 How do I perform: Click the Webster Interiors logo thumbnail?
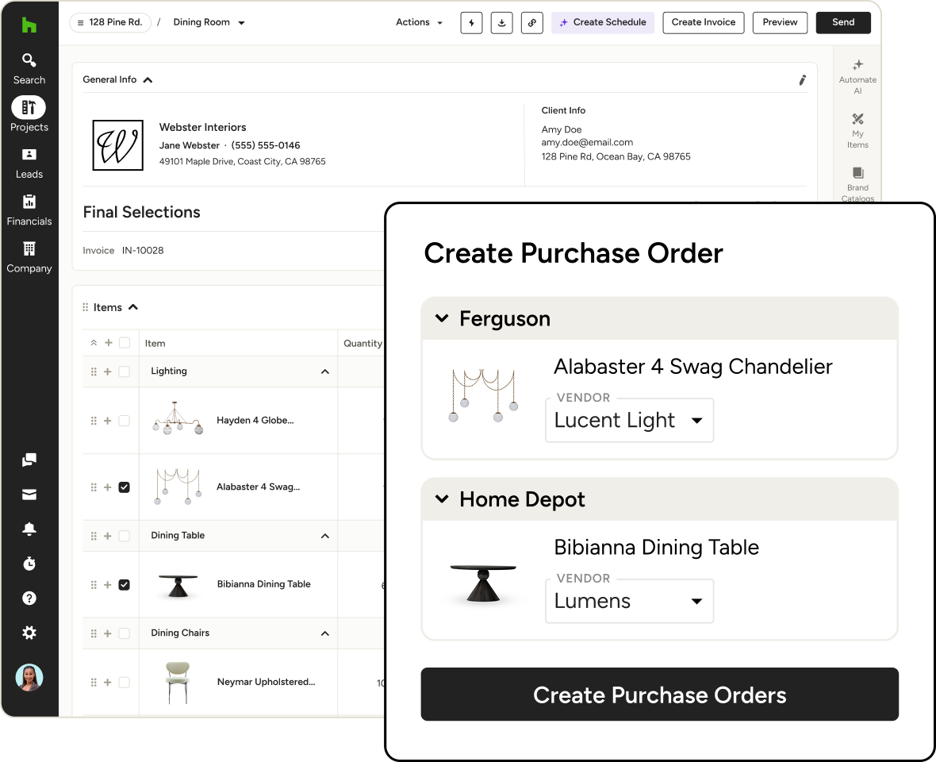click(117, 145)
